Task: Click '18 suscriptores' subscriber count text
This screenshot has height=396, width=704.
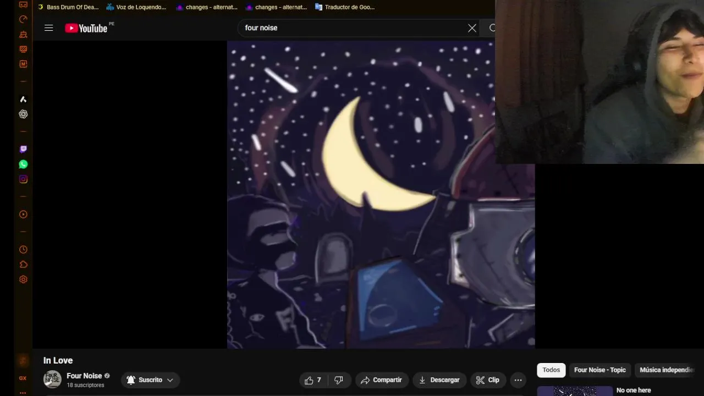Action: pos(85,386)
